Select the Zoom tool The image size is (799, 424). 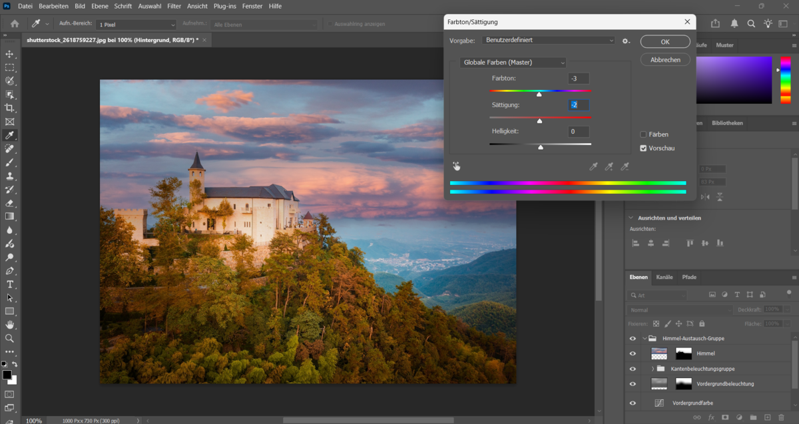(x=10, y=339)
